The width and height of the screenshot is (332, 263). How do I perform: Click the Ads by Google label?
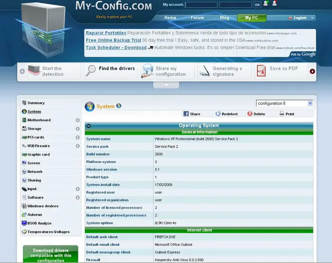(303, 54)
